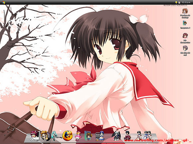This screenshot has width=193, height=144.
Task: Click the 02:15 p.m. clock
Action: tap(186, 2)
